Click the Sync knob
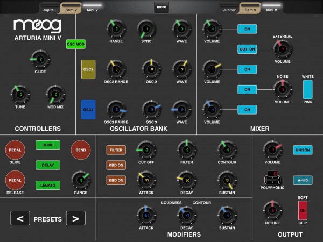Viewport: 323px width, 242px height. [146, 29]
